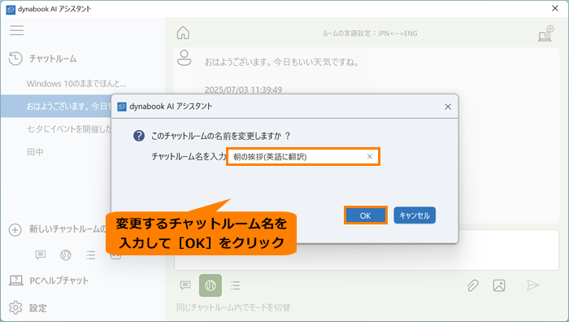This screenshot has width=569, height=322.
Task: Click the チャットルーム heading label
Action: (x=53, y=59)
